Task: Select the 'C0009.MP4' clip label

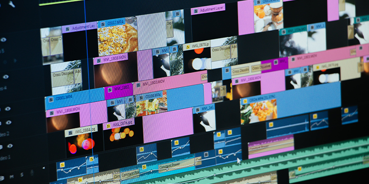Action: [153, 96]
